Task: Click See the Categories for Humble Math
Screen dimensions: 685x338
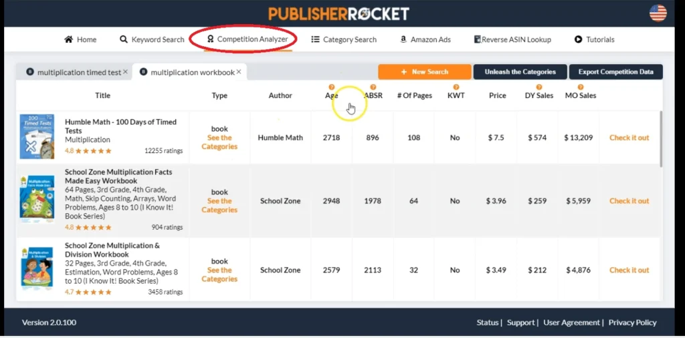Action: point(219,142)
